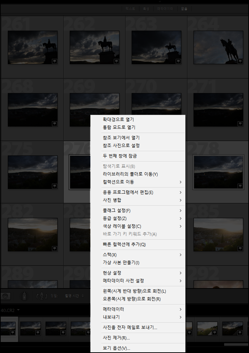Click the 텍스트 filter in the filter bar
This screenshot has height=353, width=249.
[x=130, y=9]
